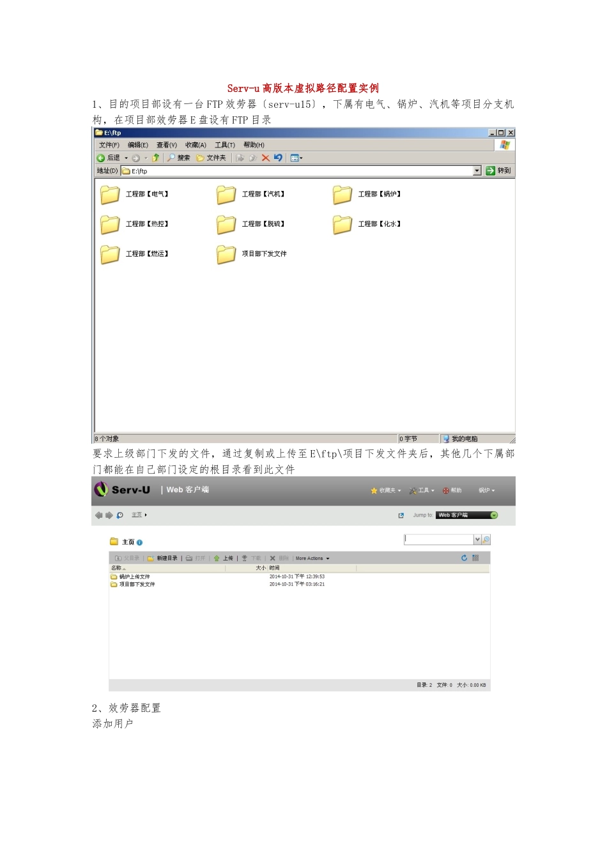Viewport: 607px width, 858px height.
Task: Expand the search box dropdown arrow
Action: [x=477, y=539]
